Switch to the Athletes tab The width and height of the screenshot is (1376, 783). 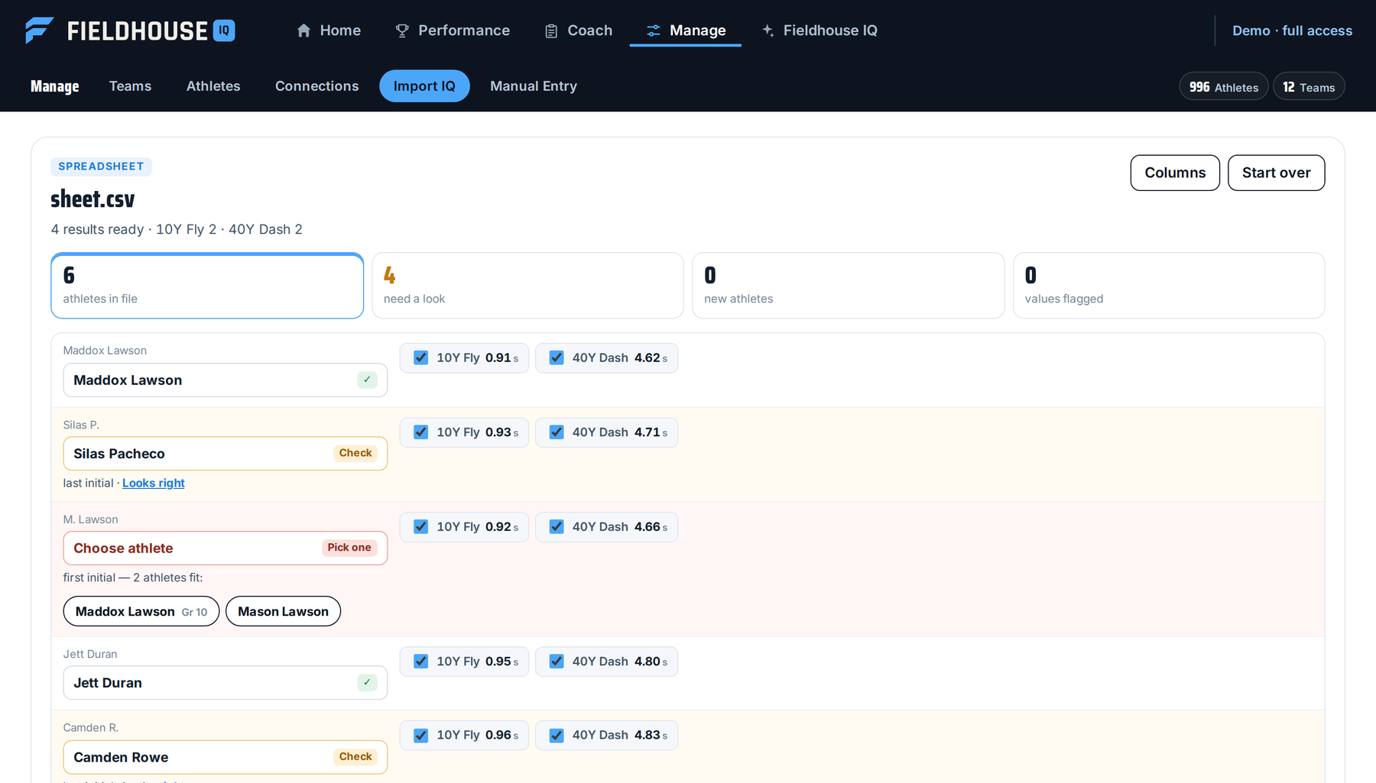point(213,86)
